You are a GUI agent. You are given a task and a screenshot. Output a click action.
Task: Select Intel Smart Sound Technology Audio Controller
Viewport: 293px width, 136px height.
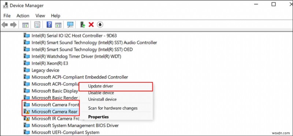click(94, 42)
